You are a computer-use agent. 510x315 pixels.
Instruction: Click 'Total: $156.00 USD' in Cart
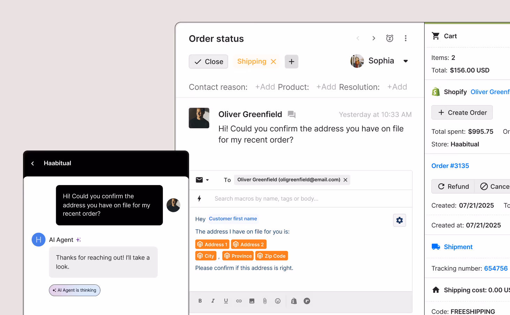pyautogui.click(x=460, y=70)
